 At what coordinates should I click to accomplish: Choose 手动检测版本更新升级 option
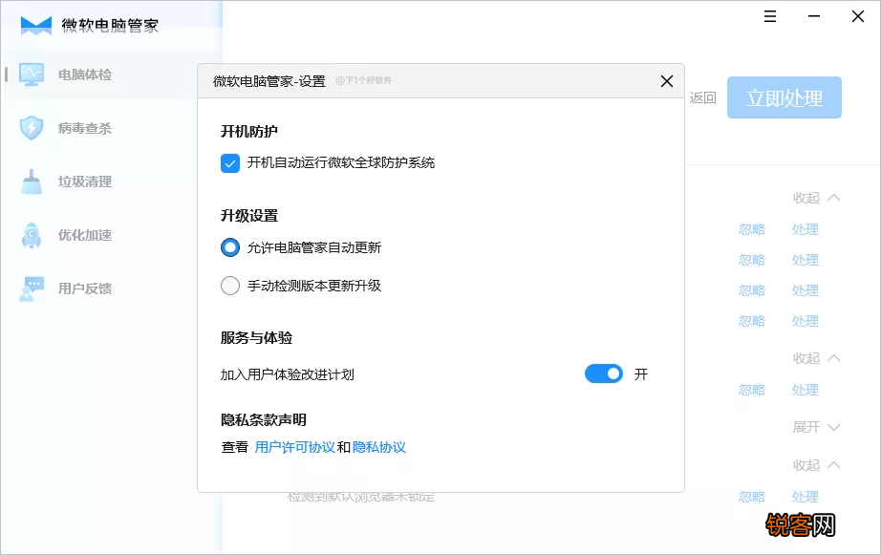click(x=229, y=285)
